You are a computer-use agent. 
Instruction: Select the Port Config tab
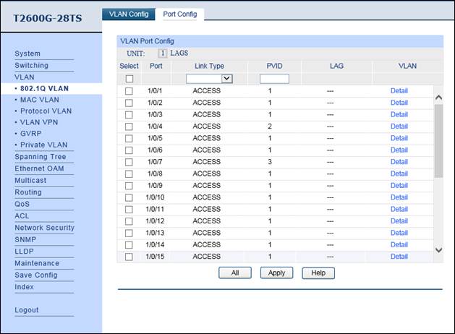coord(179,14)
